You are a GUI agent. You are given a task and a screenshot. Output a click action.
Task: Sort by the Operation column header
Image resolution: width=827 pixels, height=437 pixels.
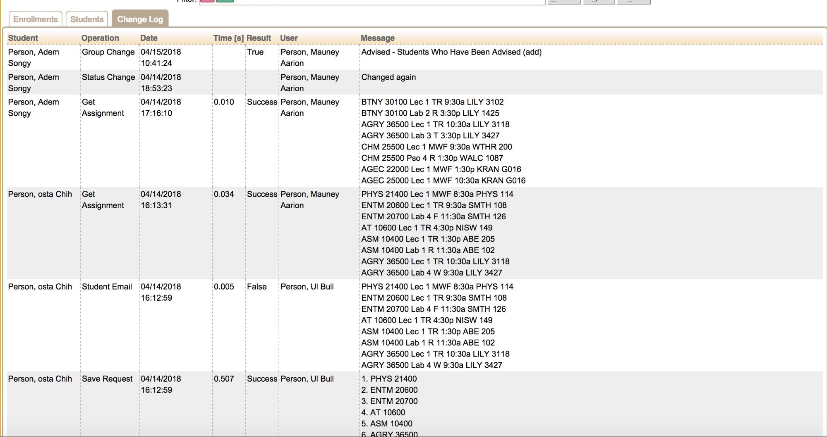coord(100,38)
